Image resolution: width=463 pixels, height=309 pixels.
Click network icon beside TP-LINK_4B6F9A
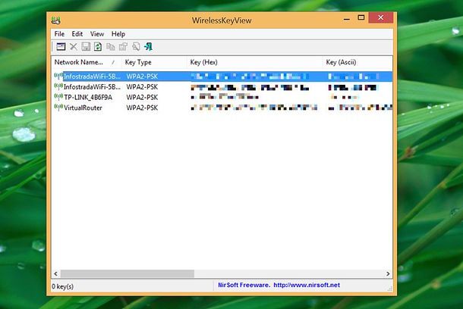pos(58,97)
